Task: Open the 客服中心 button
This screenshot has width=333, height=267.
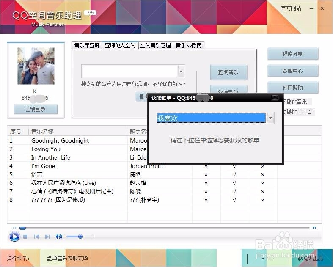Action: [293, 71]
